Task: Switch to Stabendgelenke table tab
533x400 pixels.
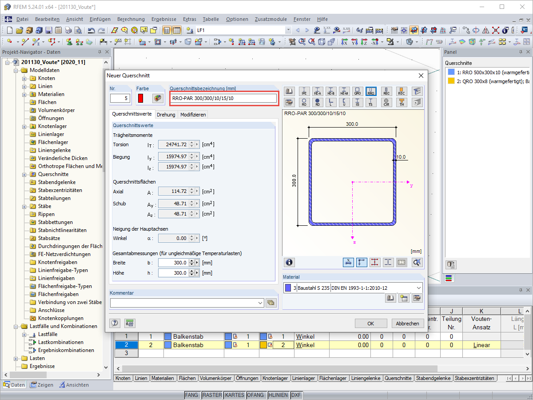Action: pos(434,378)
